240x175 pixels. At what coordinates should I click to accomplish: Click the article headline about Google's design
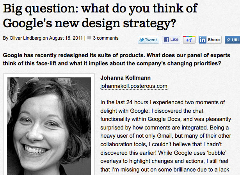click(x=100, y=16)
